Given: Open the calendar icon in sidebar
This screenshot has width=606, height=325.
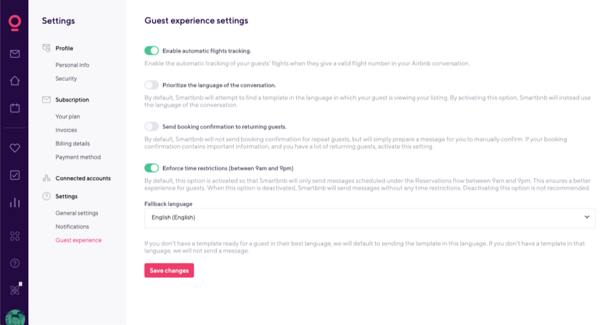Looking at the screenshot, I should pyautogui.click(x=15, y=108).
